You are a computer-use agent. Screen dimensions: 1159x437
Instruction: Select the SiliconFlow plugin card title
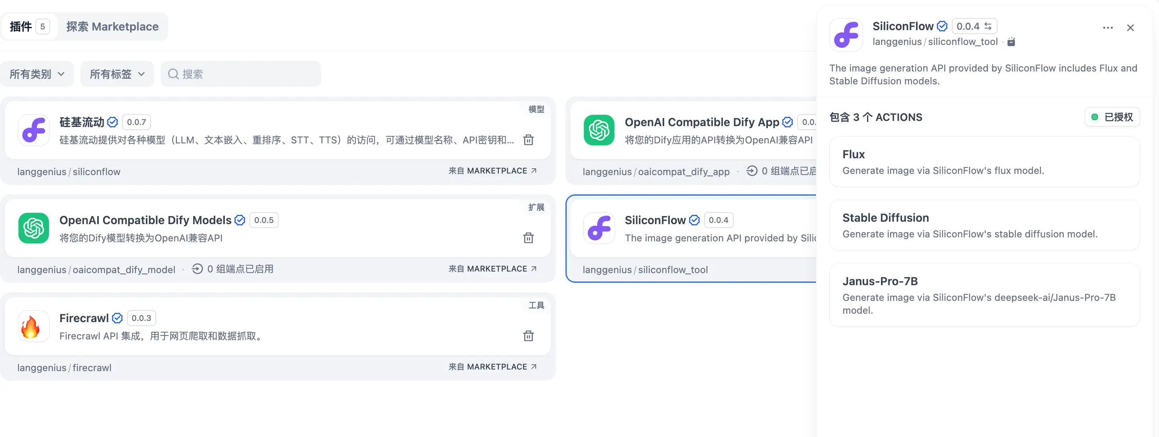[x=655, y=220]
